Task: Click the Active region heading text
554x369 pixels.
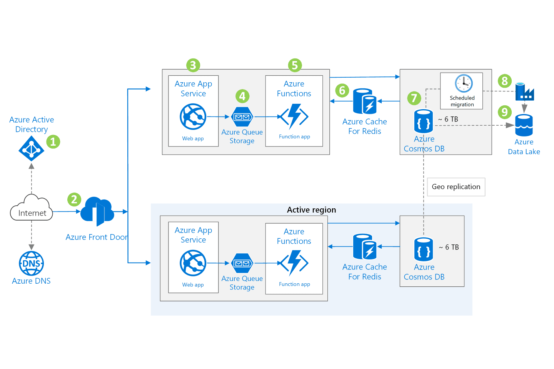Action: pos(312,210)
